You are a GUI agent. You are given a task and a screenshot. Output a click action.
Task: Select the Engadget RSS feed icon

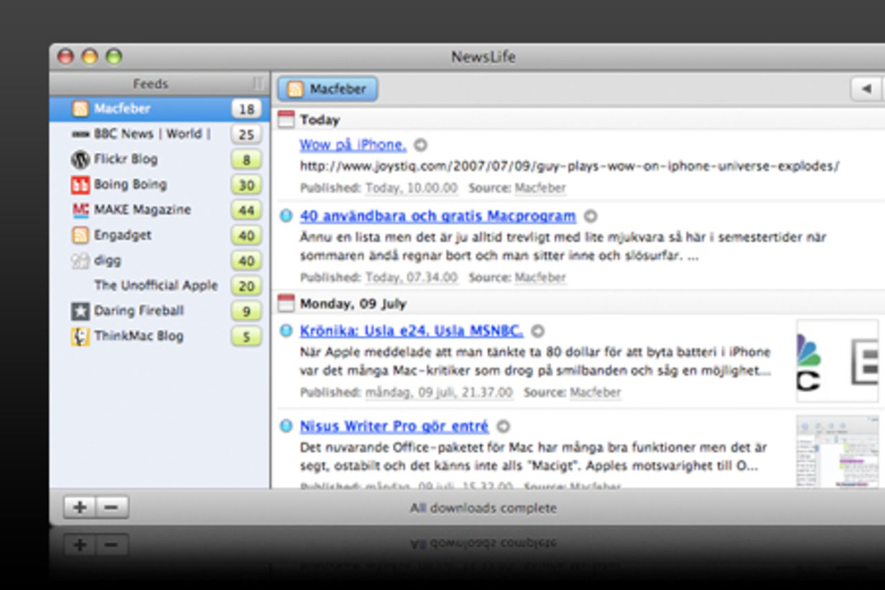(81, 235)
